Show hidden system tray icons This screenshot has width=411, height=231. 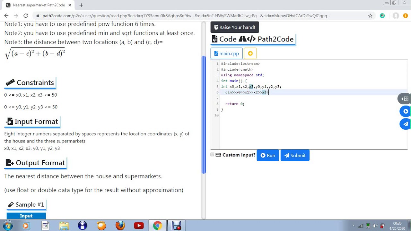354,226
